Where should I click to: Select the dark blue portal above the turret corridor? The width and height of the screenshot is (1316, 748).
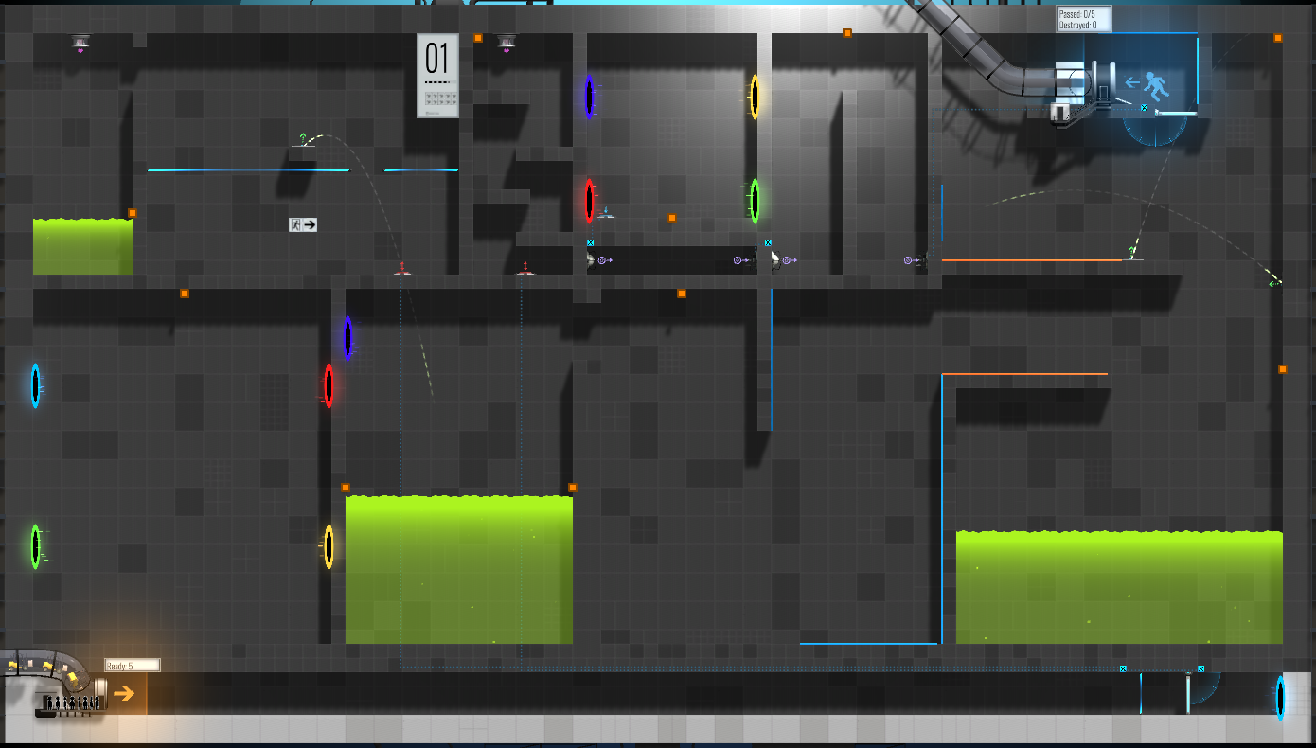tap(589, 97)
